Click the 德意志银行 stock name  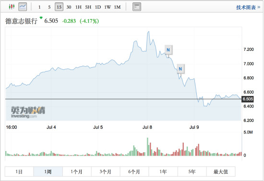[21, 21]
